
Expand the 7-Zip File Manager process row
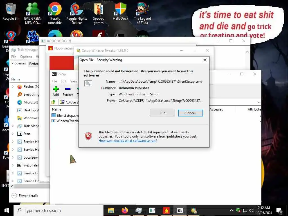[x=13, y=165]
